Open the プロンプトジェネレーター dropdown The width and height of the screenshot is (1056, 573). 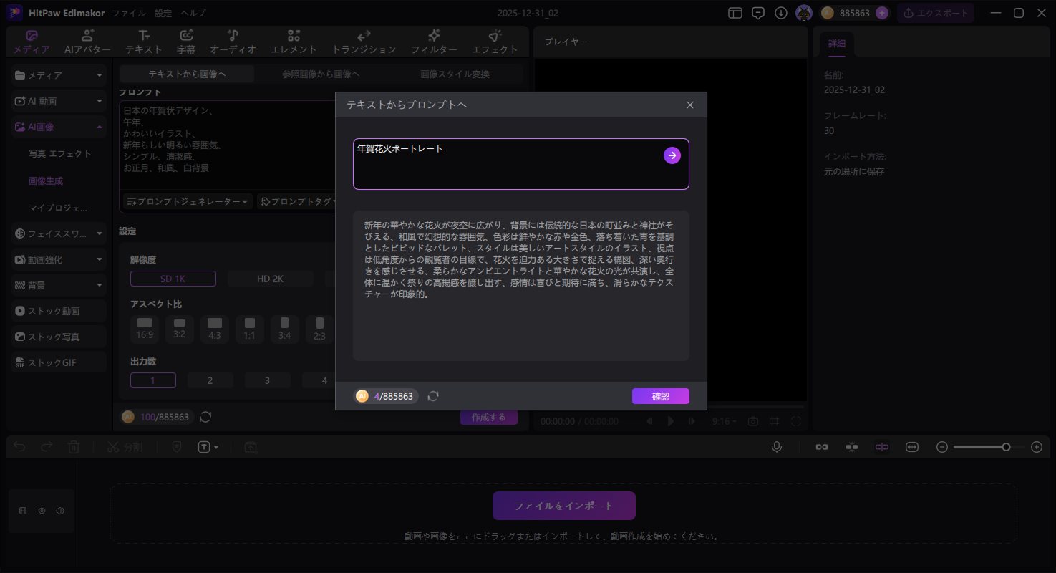click(187, 201)
